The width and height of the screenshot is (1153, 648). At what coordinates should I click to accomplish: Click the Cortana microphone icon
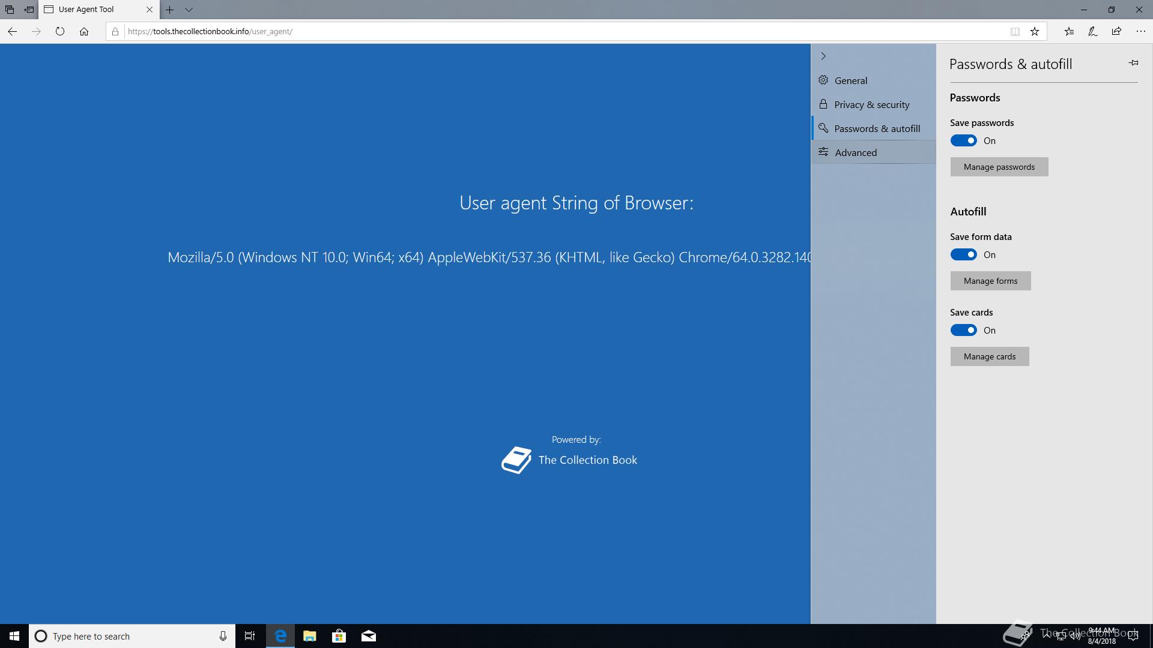(223, 636)
